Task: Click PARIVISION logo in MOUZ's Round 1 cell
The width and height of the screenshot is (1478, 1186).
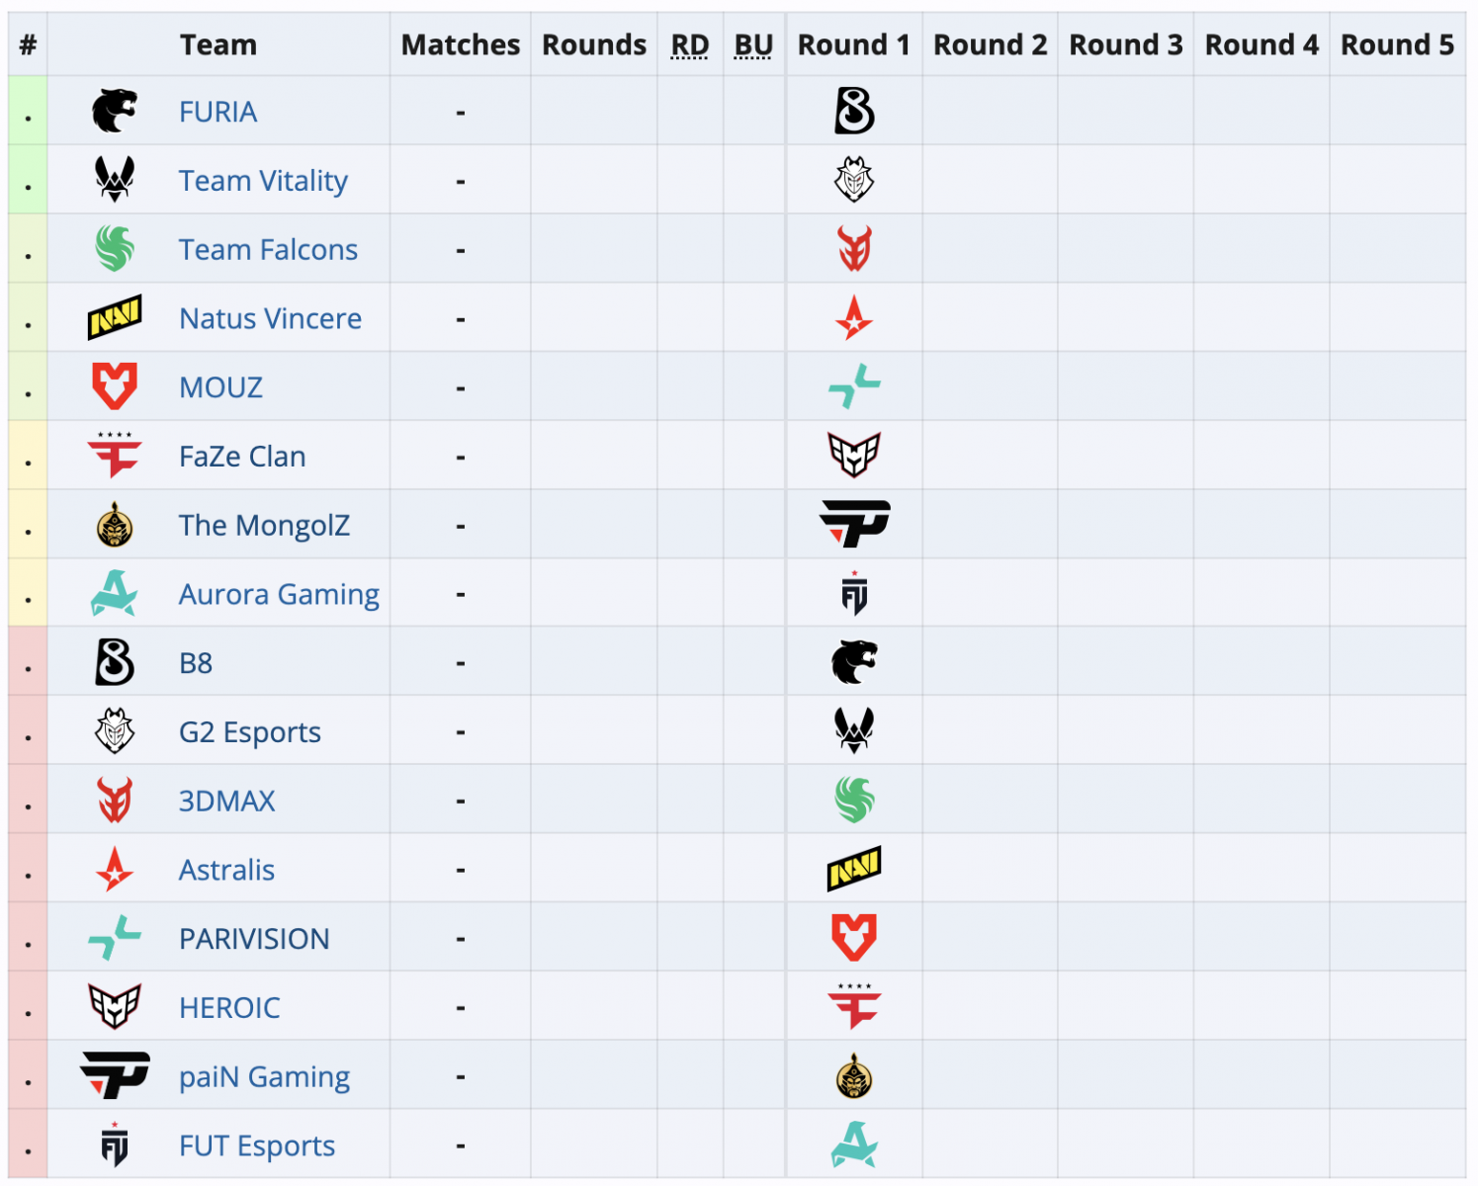Action: pos(854,386)
